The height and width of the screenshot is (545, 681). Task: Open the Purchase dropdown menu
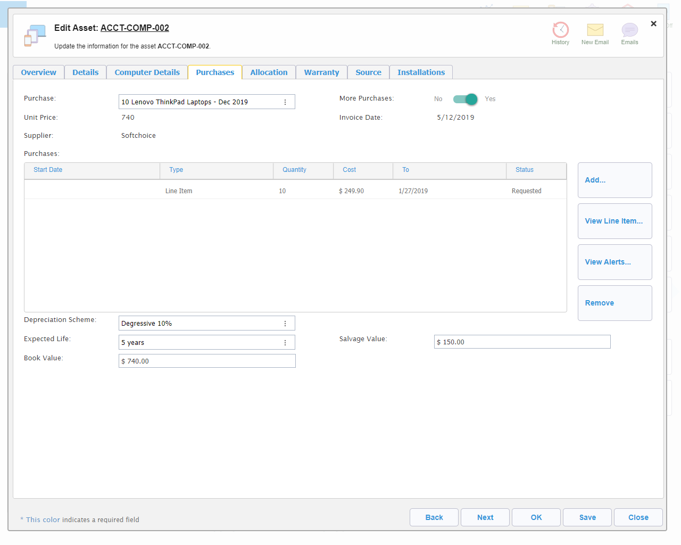[285, 102]
